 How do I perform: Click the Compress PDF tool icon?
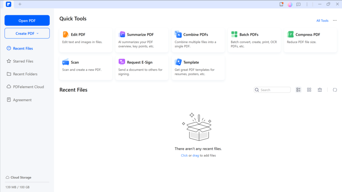pos(290,34)
